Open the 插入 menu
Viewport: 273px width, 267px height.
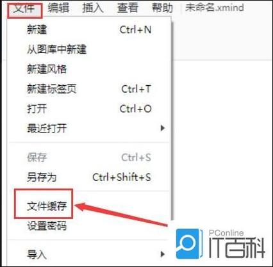(x=93, y=8)
